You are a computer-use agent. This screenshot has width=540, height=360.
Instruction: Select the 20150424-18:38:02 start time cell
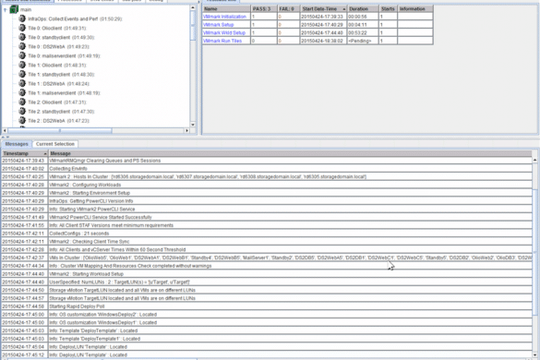[x=323, y=41]
